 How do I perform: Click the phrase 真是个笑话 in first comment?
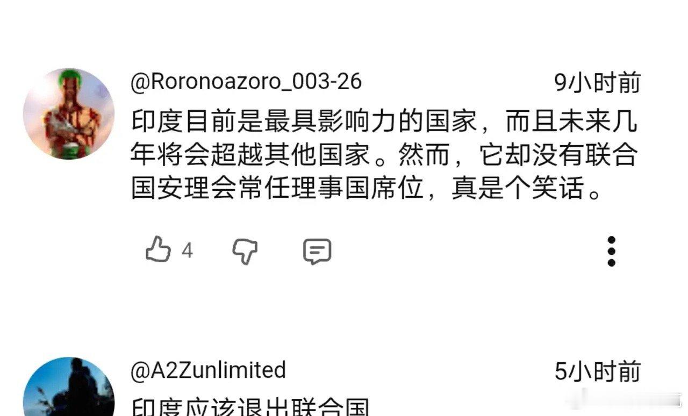click(x=518, y=189)
